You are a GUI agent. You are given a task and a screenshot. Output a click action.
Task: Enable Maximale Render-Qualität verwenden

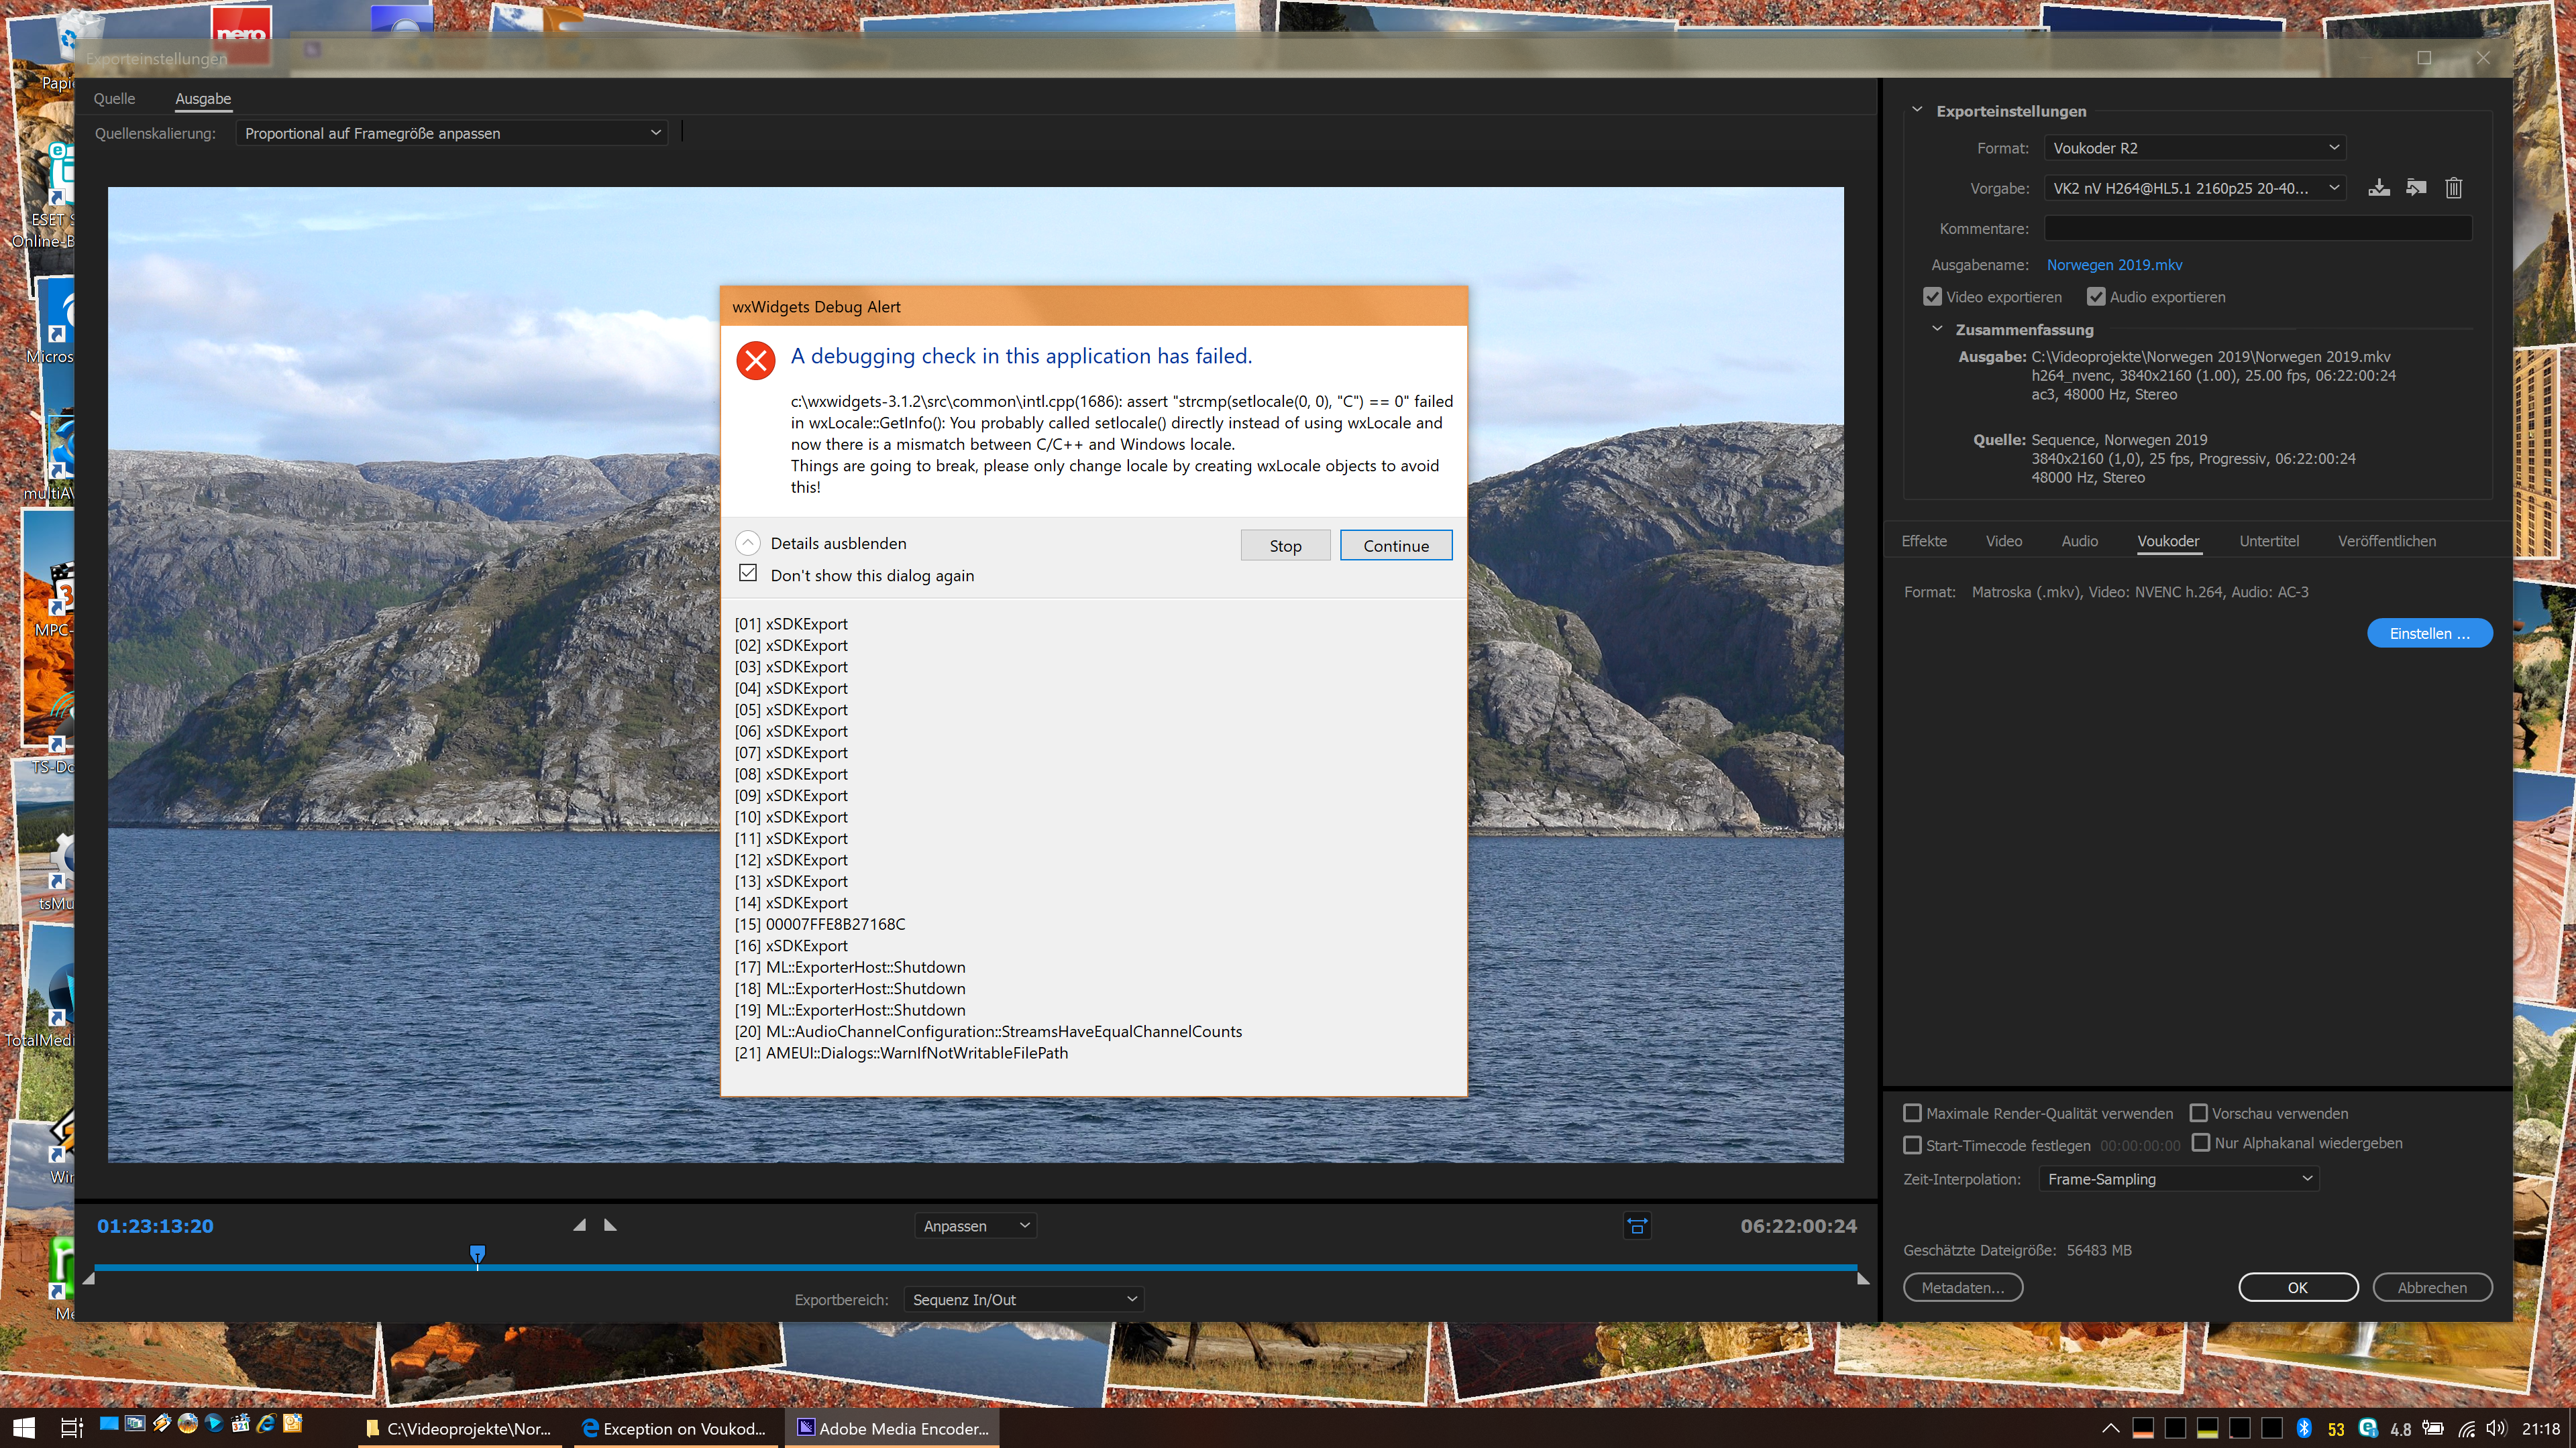(1912, 1113)
